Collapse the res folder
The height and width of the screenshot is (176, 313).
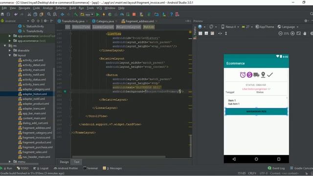tap(5, 45)
